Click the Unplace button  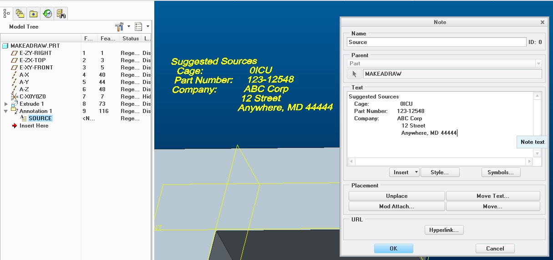[396, 196]
